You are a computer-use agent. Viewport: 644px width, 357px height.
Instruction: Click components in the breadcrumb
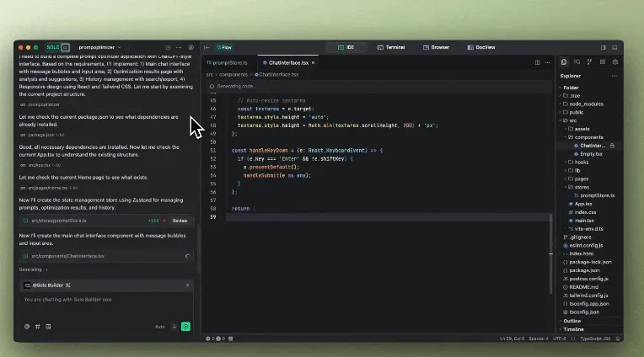pos(233,75)
